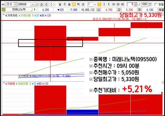Click the arrow icon left of 주식 dropdown
This screenshot has width=165, height=116.
(3, 4)
